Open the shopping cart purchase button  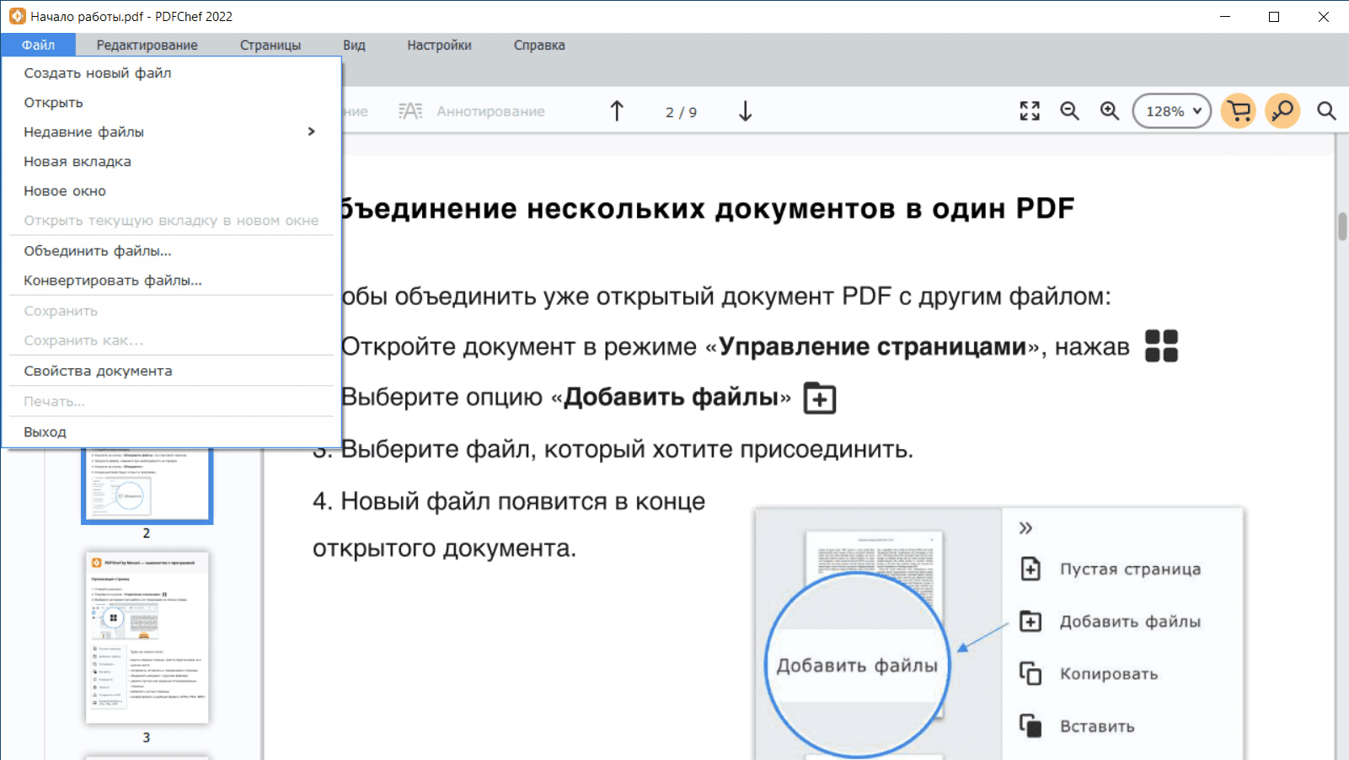[1239, 111]
